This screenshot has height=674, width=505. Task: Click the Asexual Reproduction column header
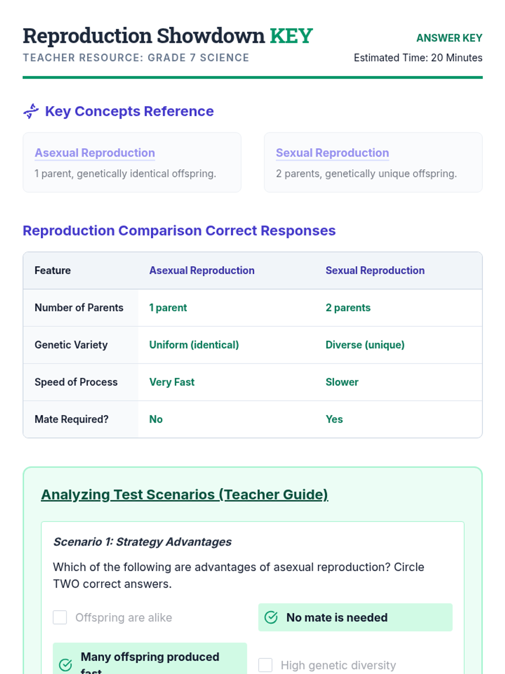click(x=202, y=270)
